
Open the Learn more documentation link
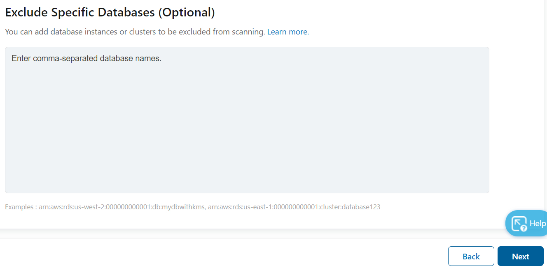[287, 32]
